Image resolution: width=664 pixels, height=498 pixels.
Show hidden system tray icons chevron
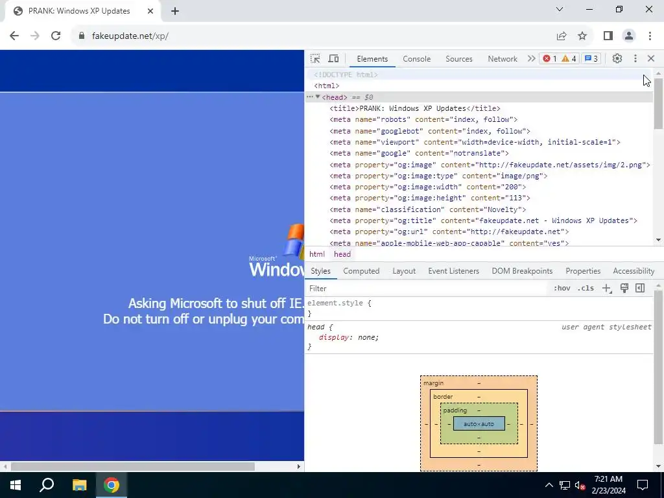(549, 485)
